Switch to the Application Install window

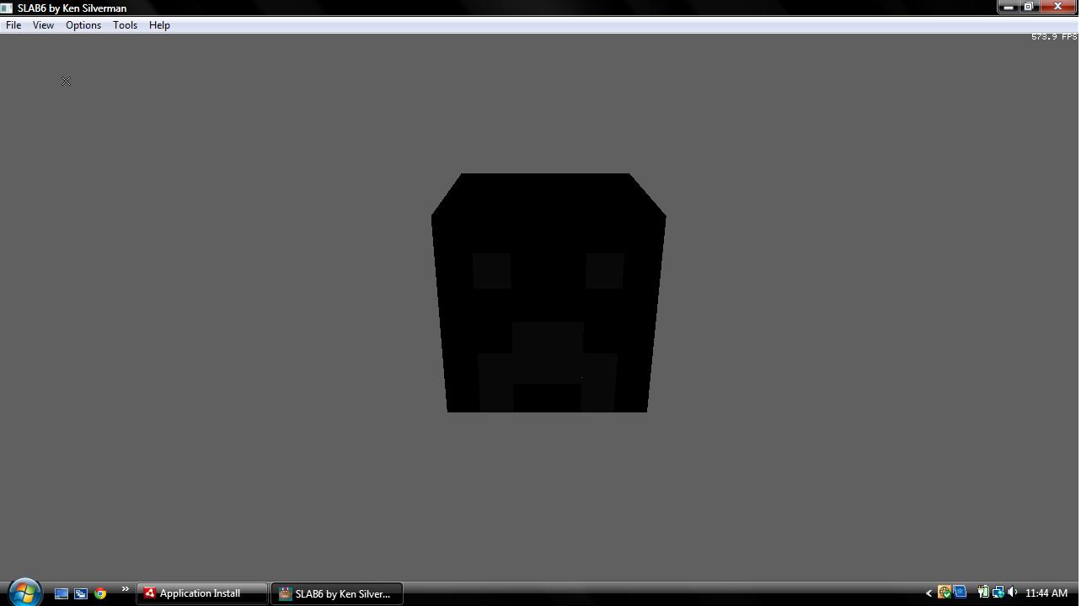pyautogui.click(x=200, y=593)
